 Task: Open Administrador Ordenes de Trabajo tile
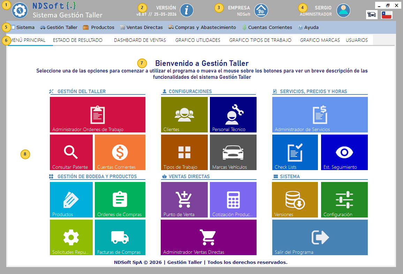[x=97, y=115]
